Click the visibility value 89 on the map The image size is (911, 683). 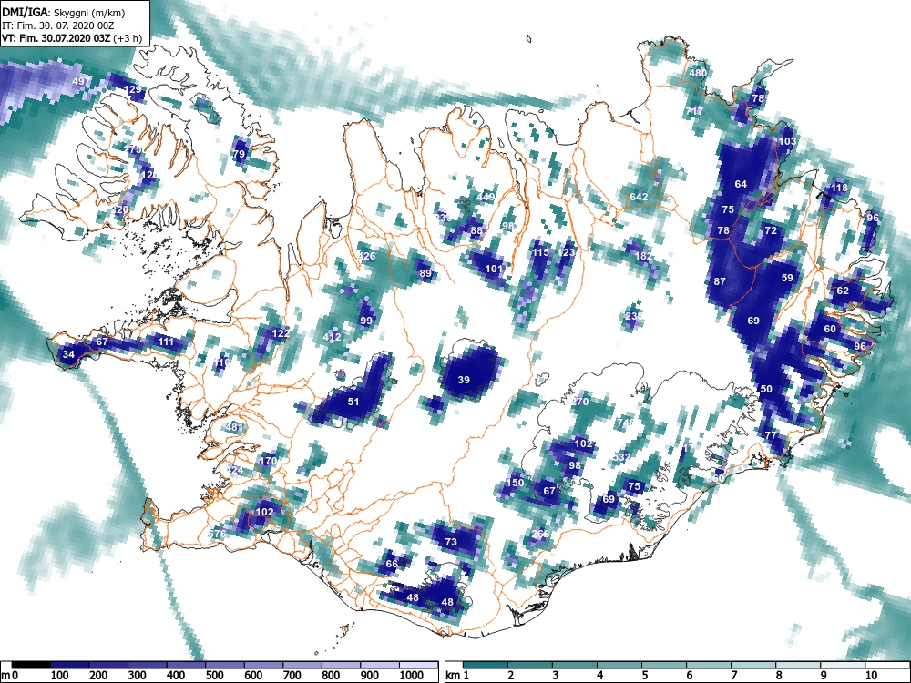click(x=425, y=273)
